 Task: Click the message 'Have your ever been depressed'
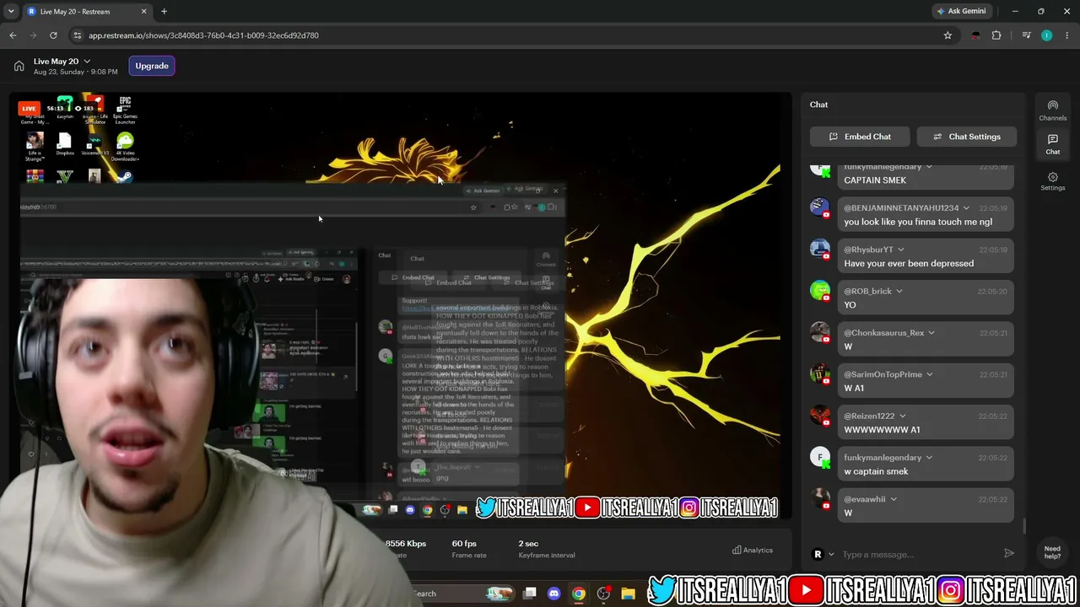[x=909, y=263]
